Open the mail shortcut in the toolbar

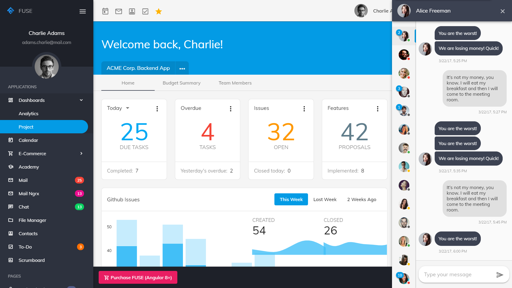pyautogui.click(x=119, y=11)
